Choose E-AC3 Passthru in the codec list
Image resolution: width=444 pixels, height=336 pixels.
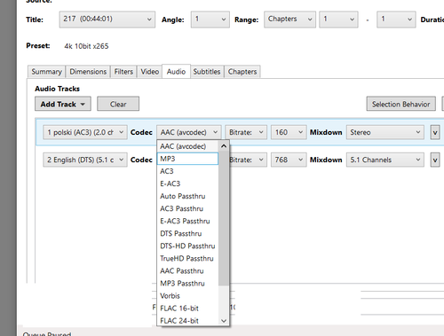(187, 221)
